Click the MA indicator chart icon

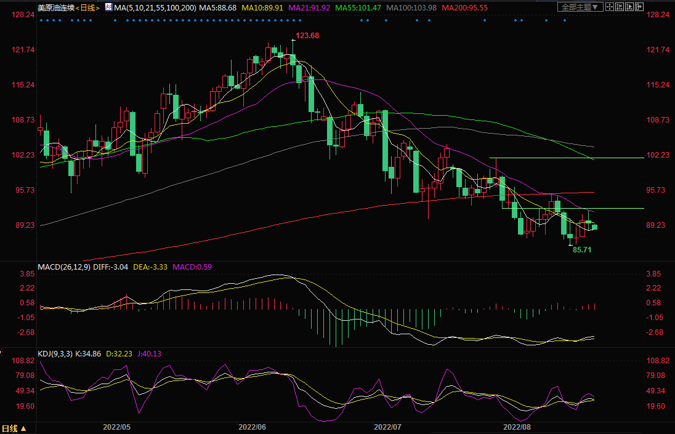click(108, 7)
